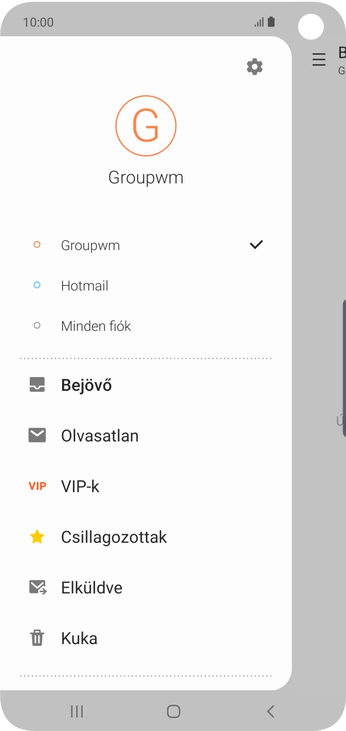Screen dimensions: 346x731
Task: Open email settings via the gear icon
Action: tap(254, 67)
